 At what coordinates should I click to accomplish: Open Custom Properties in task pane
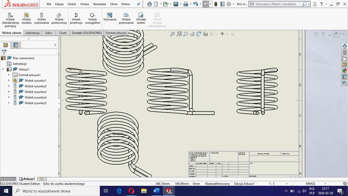pos(345,77)
